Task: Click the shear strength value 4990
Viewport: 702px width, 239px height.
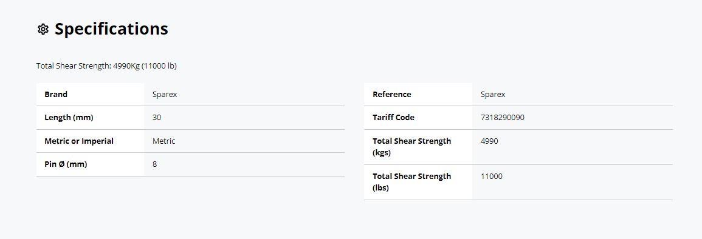Action: pos(489,141)
